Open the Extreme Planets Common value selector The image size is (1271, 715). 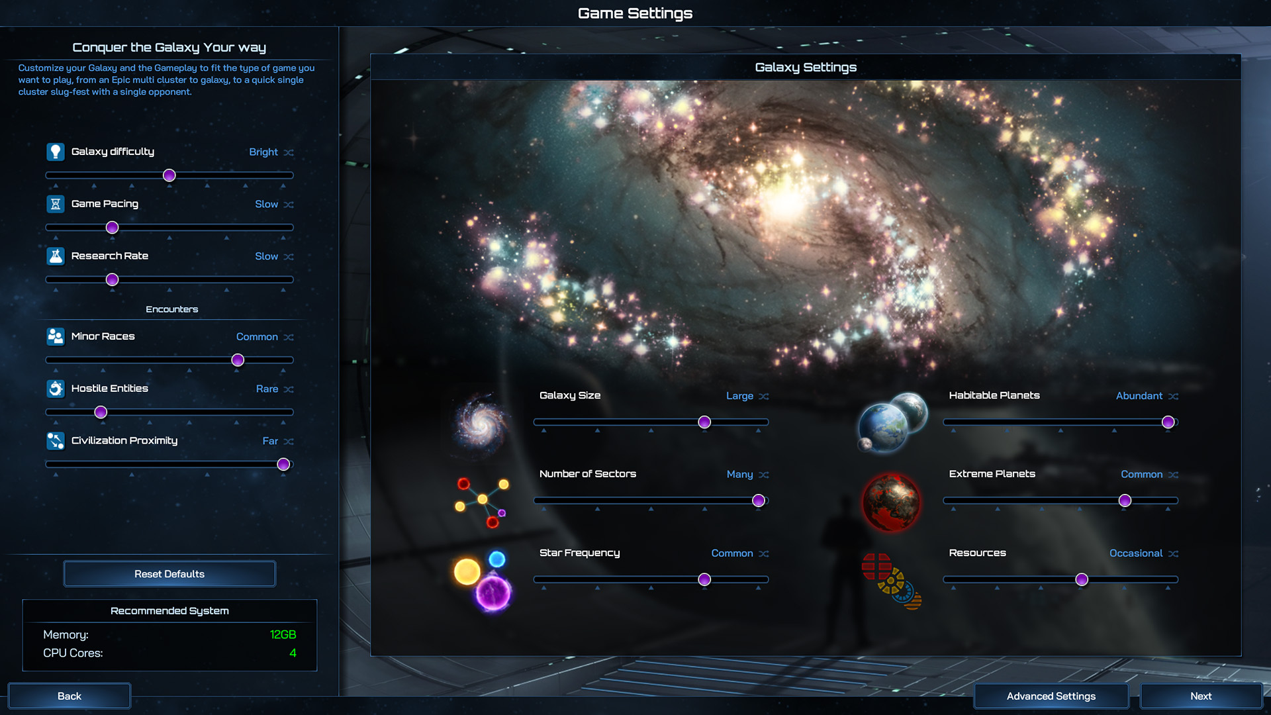click(x=1140, y=475)
